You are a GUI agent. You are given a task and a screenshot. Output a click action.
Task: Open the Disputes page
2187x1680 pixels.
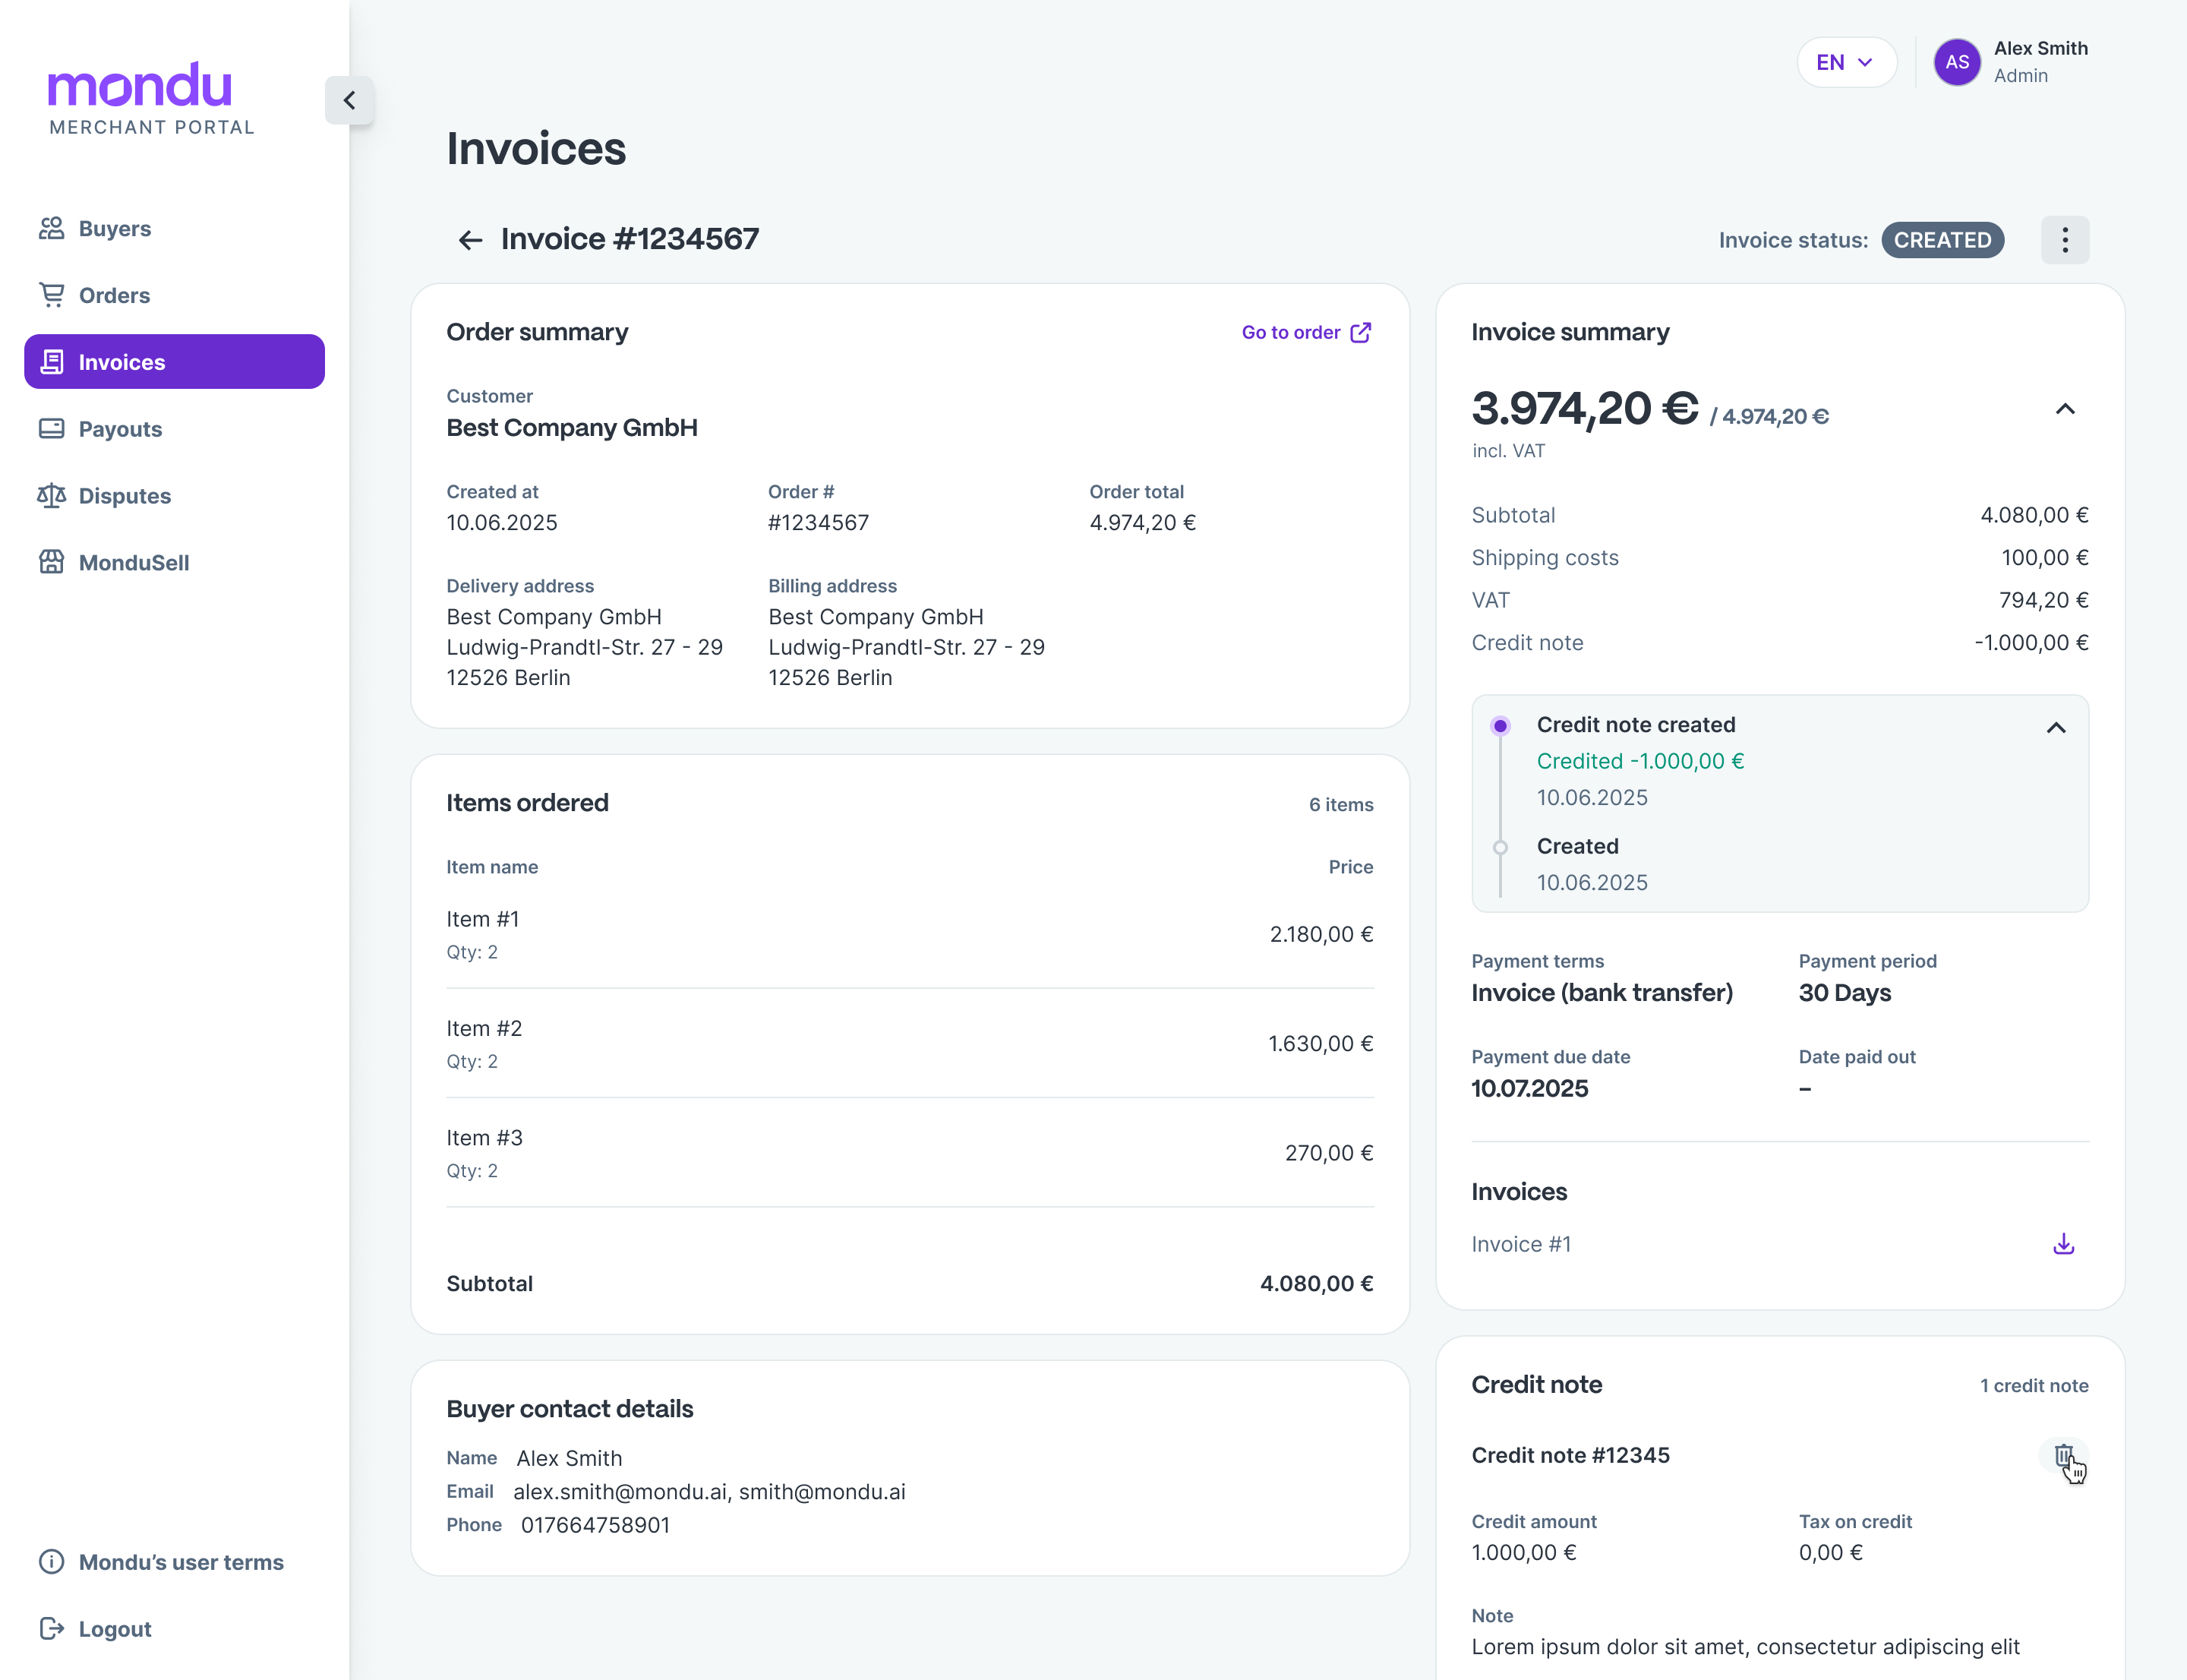(x=124, y=496)
